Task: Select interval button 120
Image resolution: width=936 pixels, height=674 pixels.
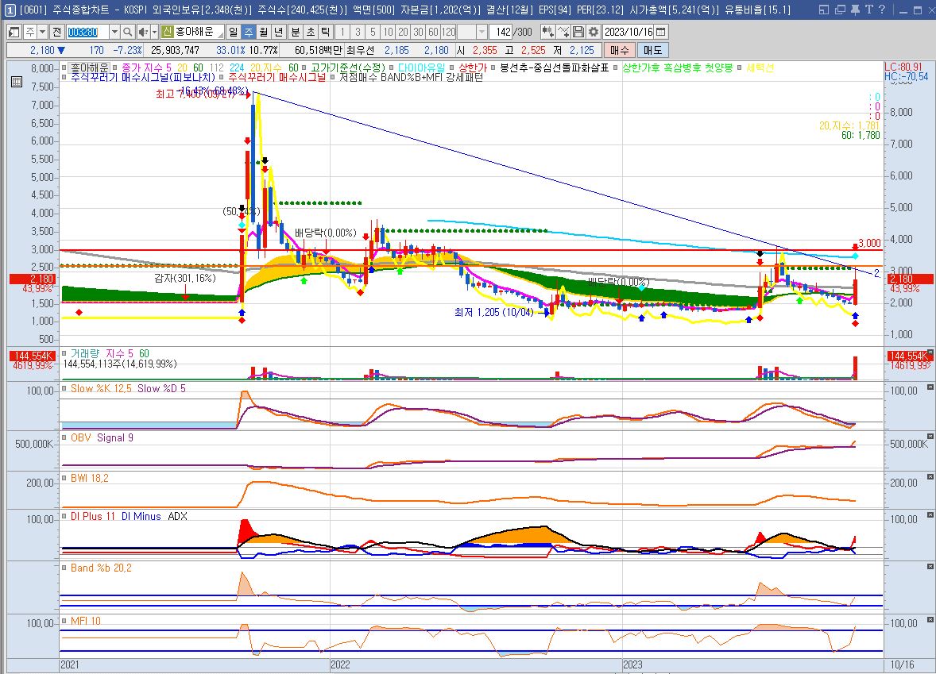Action: tap(449, 32)
